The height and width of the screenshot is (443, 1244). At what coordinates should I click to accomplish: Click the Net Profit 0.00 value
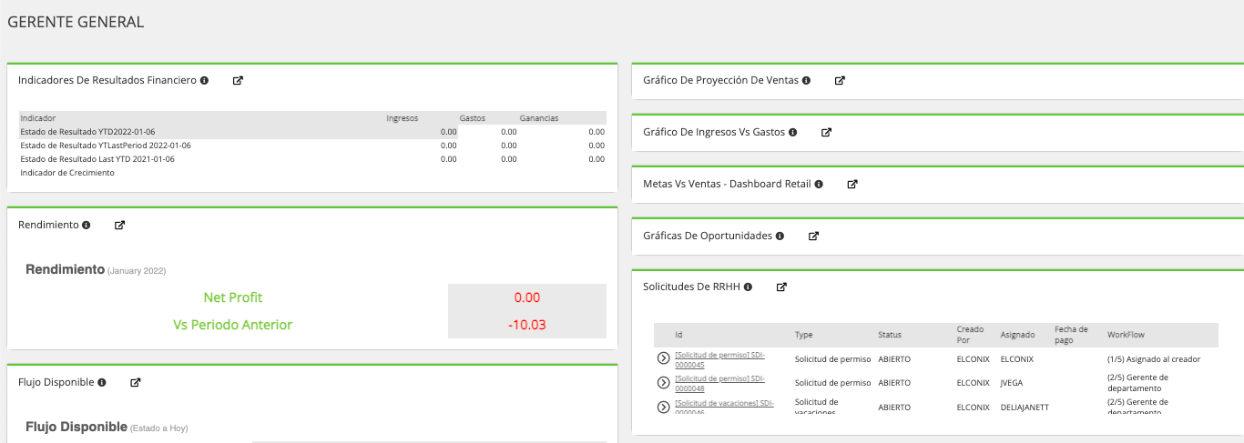tap(527, 297)
